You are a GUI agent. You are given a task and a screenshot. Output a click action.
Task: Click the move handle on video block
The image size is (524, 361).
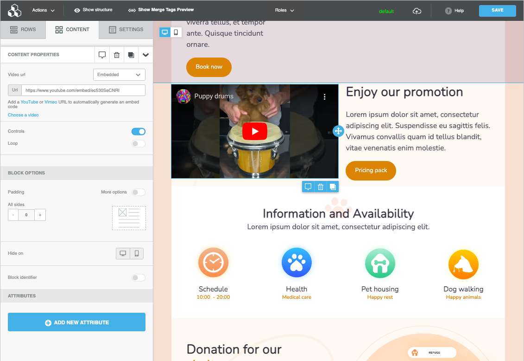[x=338, y=131]
